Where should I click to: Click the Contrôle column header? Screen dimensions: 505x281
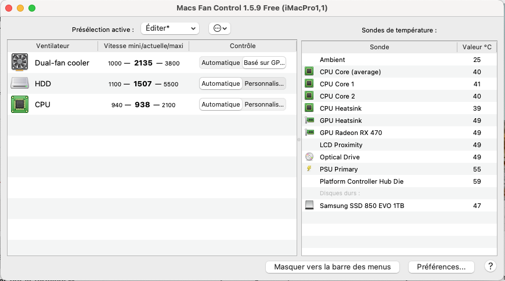[x=243, y=46]
